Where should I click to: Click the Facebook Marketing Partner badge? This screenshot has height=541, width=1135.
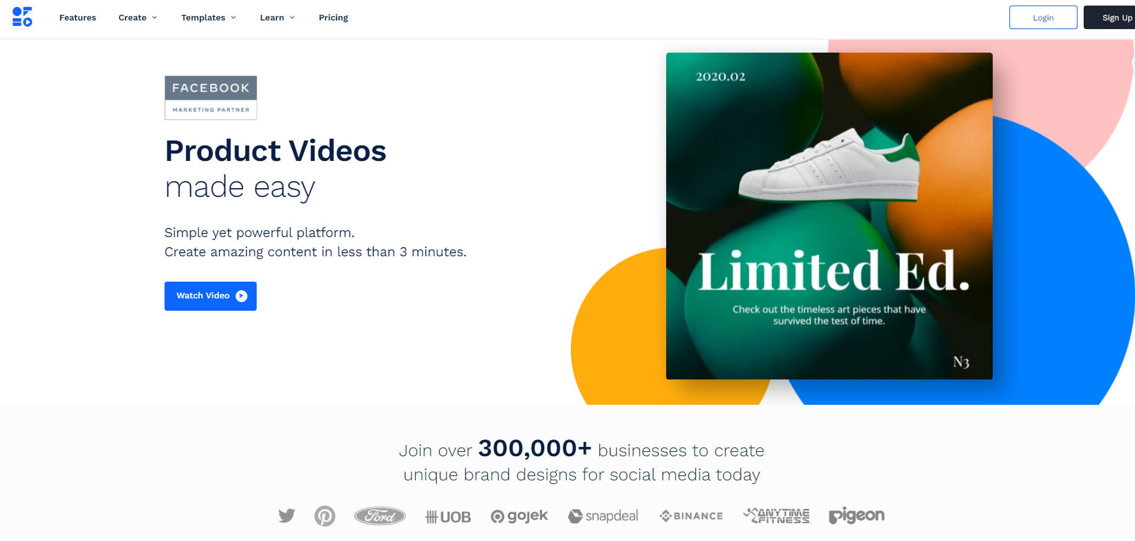coord(211,98)
